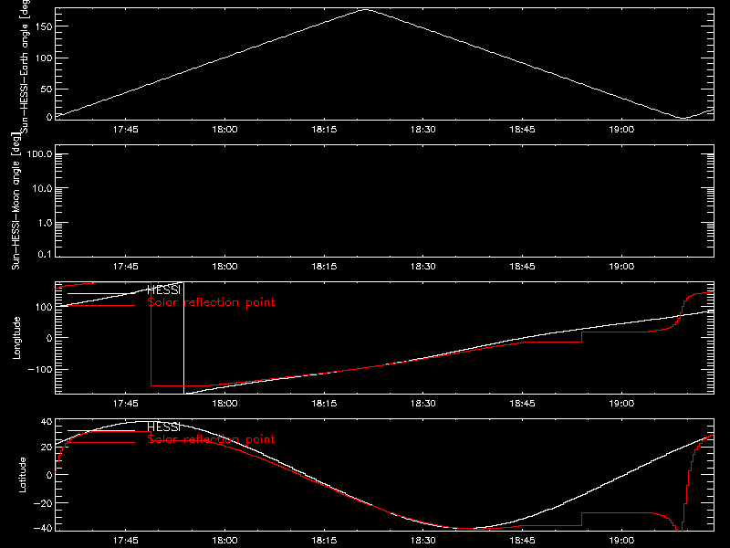This screenshot has height=548, width=730.
Task: Click the -40 tick on Latitude plot
Action: (43, 529)
